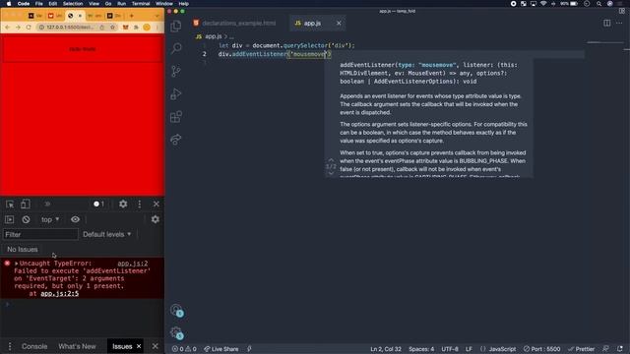The width and height of the screenshot is (630, 354).
Task: Open the Source Control view
Action: 176,72
